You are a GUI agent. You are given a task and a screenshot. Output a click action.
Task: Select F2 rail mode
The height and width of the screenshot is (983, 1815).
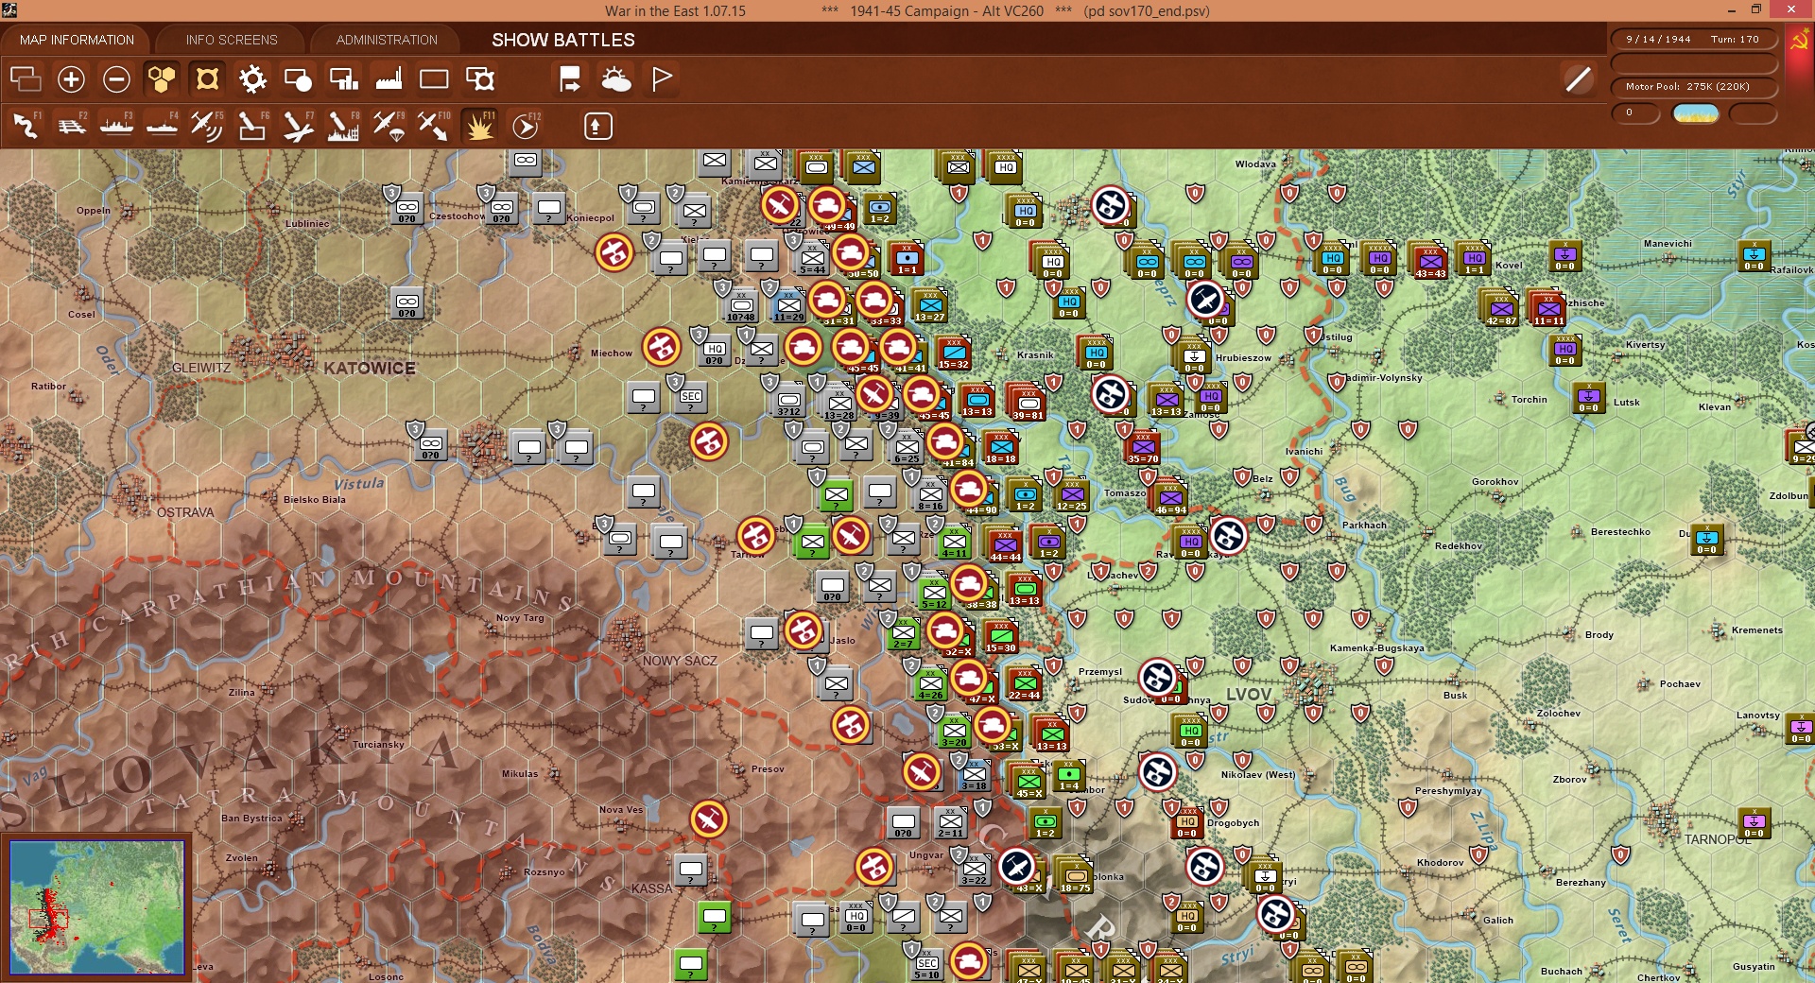tap(71, 126)
